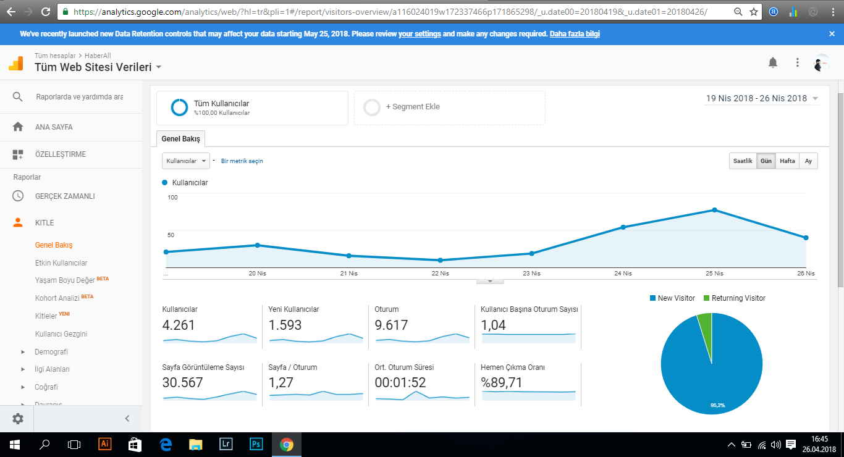
Task: Open Gerçek Zamanlı clock icon
Action: tap(18, 196)
